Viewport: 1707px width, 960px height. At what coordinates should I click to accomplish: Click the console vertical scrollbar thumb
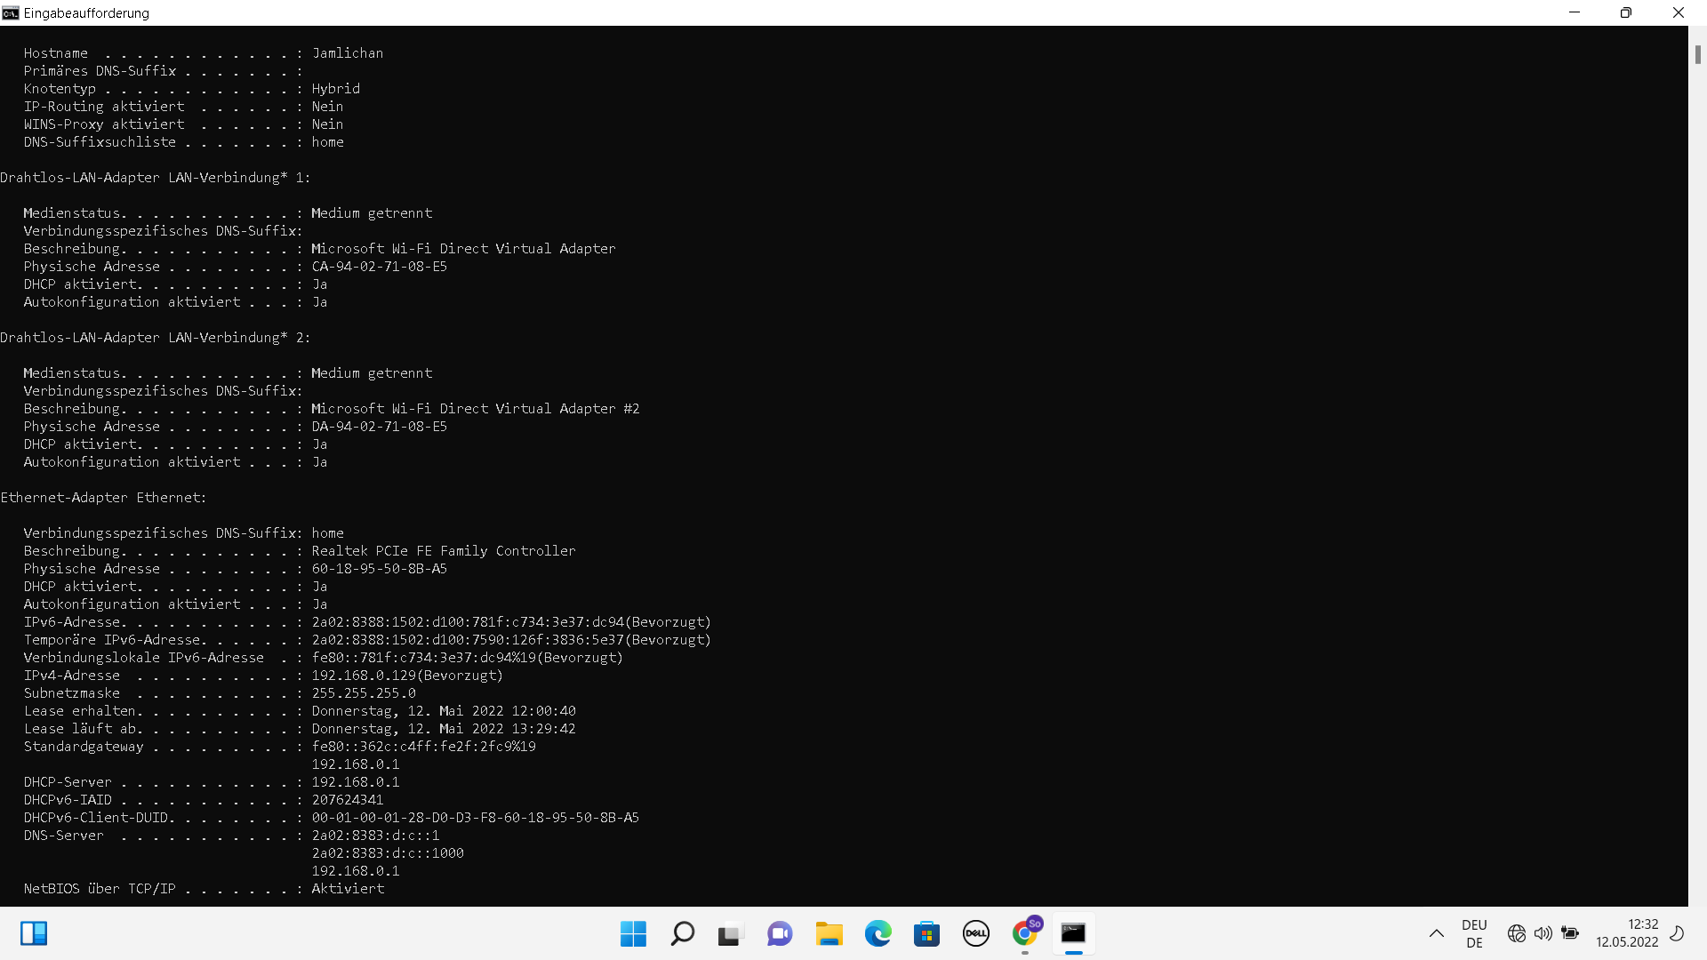tap(1697, 55)
